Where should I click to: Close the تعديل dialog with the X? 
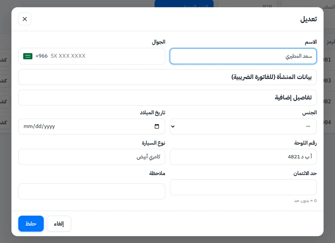pyautogui.click(x=24, y=19)
